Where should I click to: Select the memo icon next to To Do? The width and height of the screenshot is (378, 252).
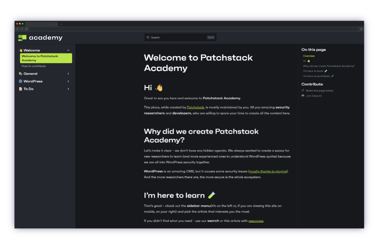[x=20, y=89]
